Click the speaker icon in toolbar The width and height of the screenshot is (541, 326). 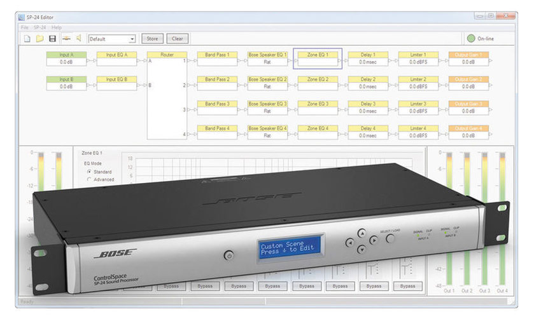pyautogui.click(x=79, y=39)
